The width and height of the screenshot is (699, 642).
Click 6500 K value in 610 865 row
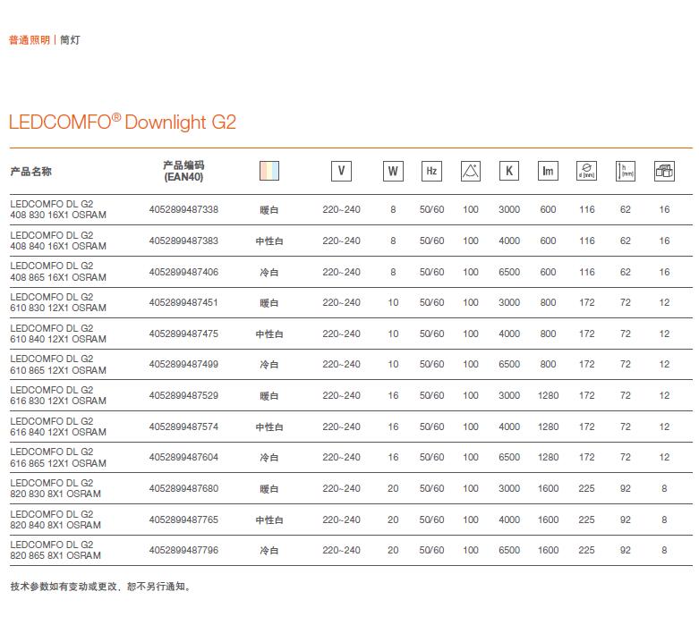pos(509,364)
